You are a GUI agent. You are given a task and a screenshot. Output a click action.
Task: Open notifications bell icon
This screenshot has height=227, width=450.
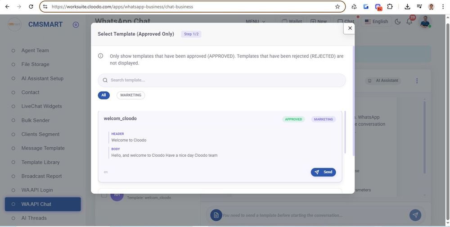[409, 22]
